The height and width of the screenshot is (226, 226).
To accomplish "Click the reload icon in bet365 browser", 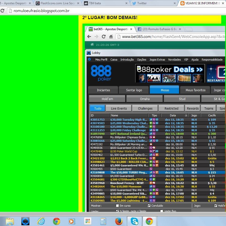I will click(x=104, y=37).
